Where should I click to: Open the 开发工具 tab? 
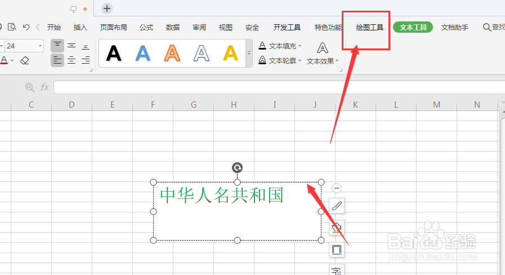[287, 28]
